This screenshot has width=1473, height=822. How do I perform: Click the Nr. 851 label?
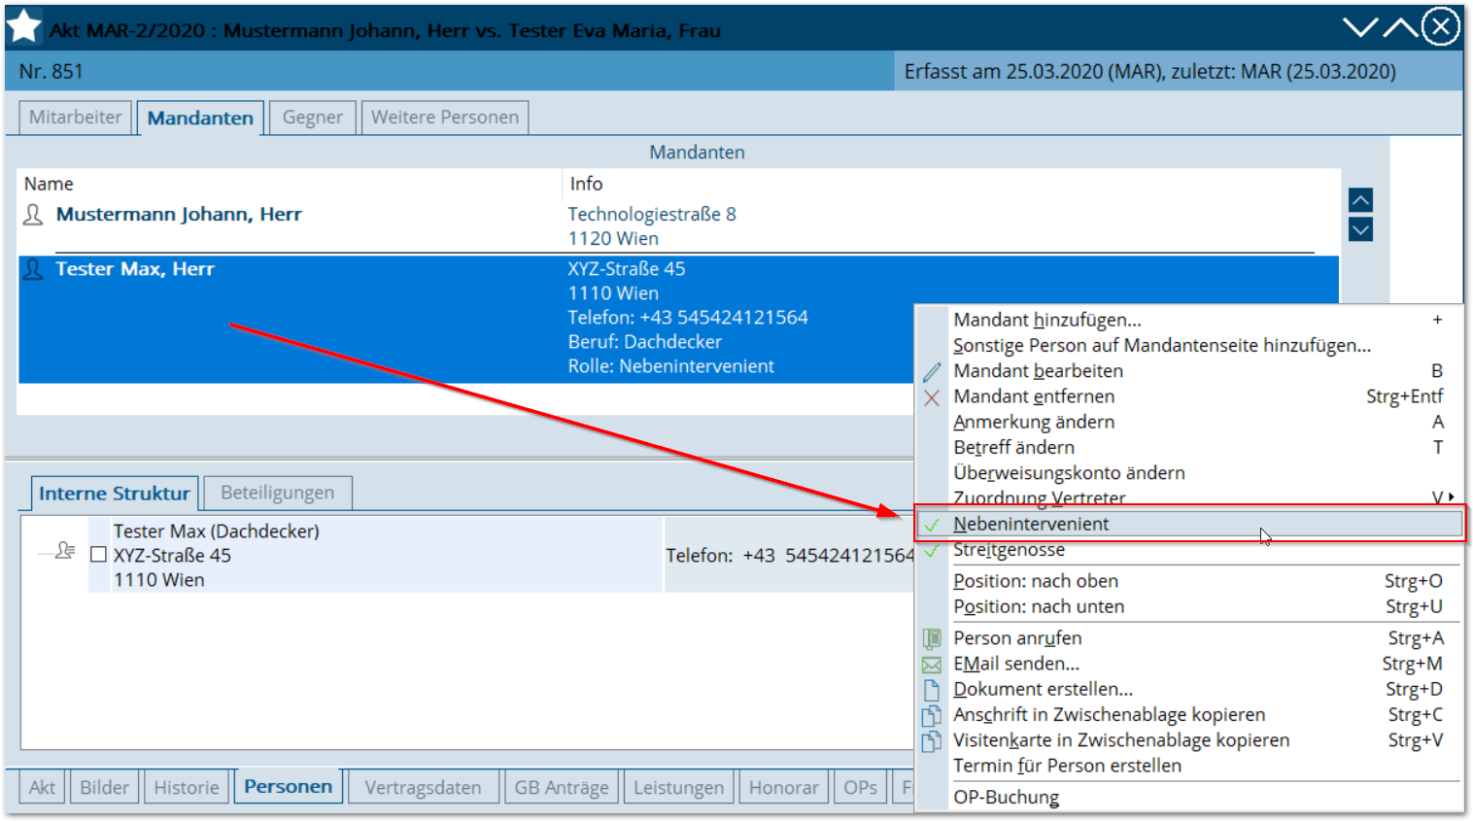click(x=51, y=71)
